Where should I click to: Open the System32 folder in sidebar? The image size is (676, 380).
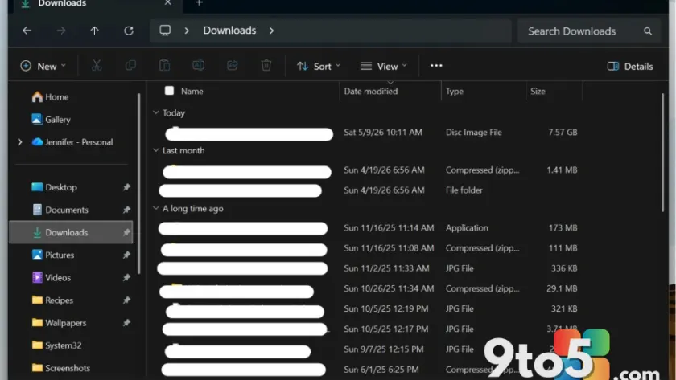pyautogui.click(x=57, y=345)
